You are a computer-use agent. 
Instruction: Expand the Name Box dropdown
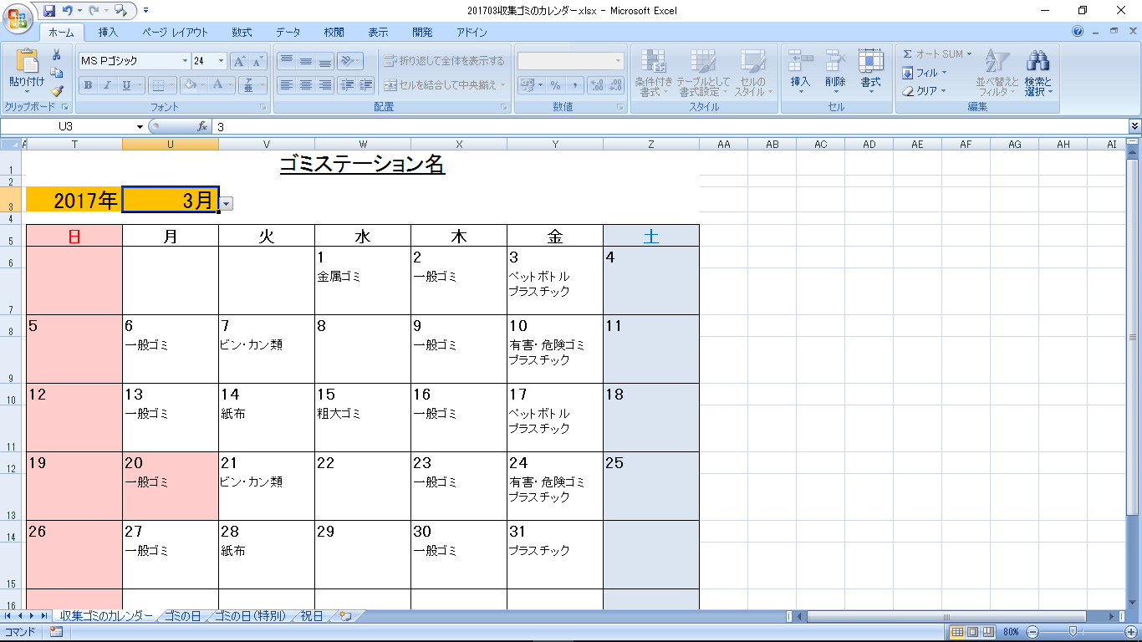140,127
